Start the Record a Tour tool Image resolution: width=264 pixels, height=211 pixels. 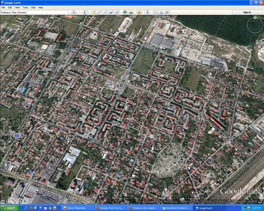[x=117, y=12]
